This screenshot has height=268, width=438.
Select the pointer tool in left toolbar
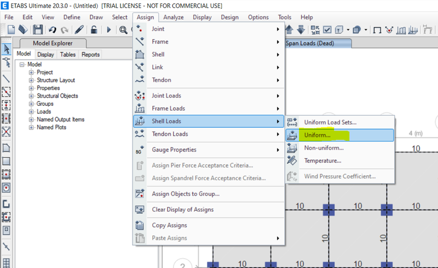[x=6, y=49]
